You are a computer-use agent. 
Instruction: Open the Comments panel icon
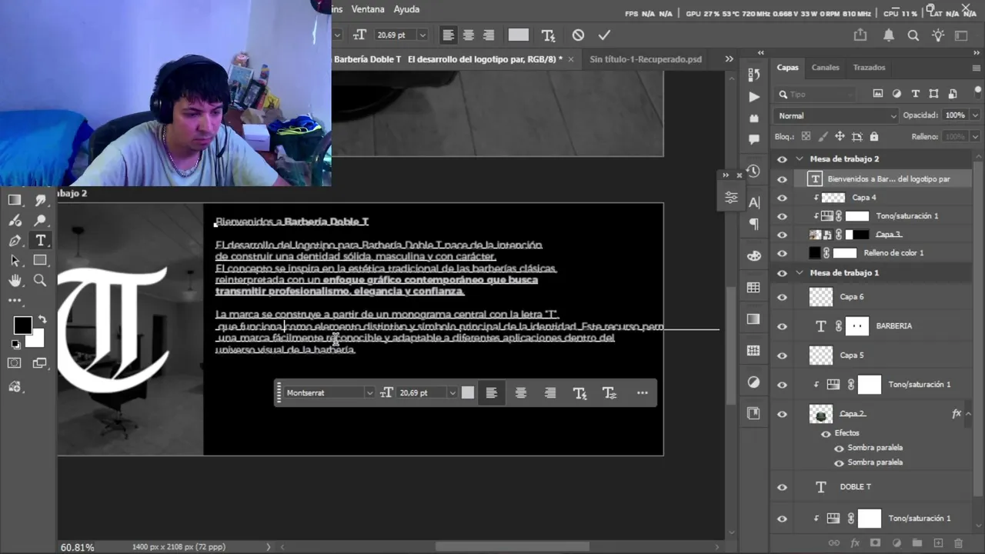(754, 140)
